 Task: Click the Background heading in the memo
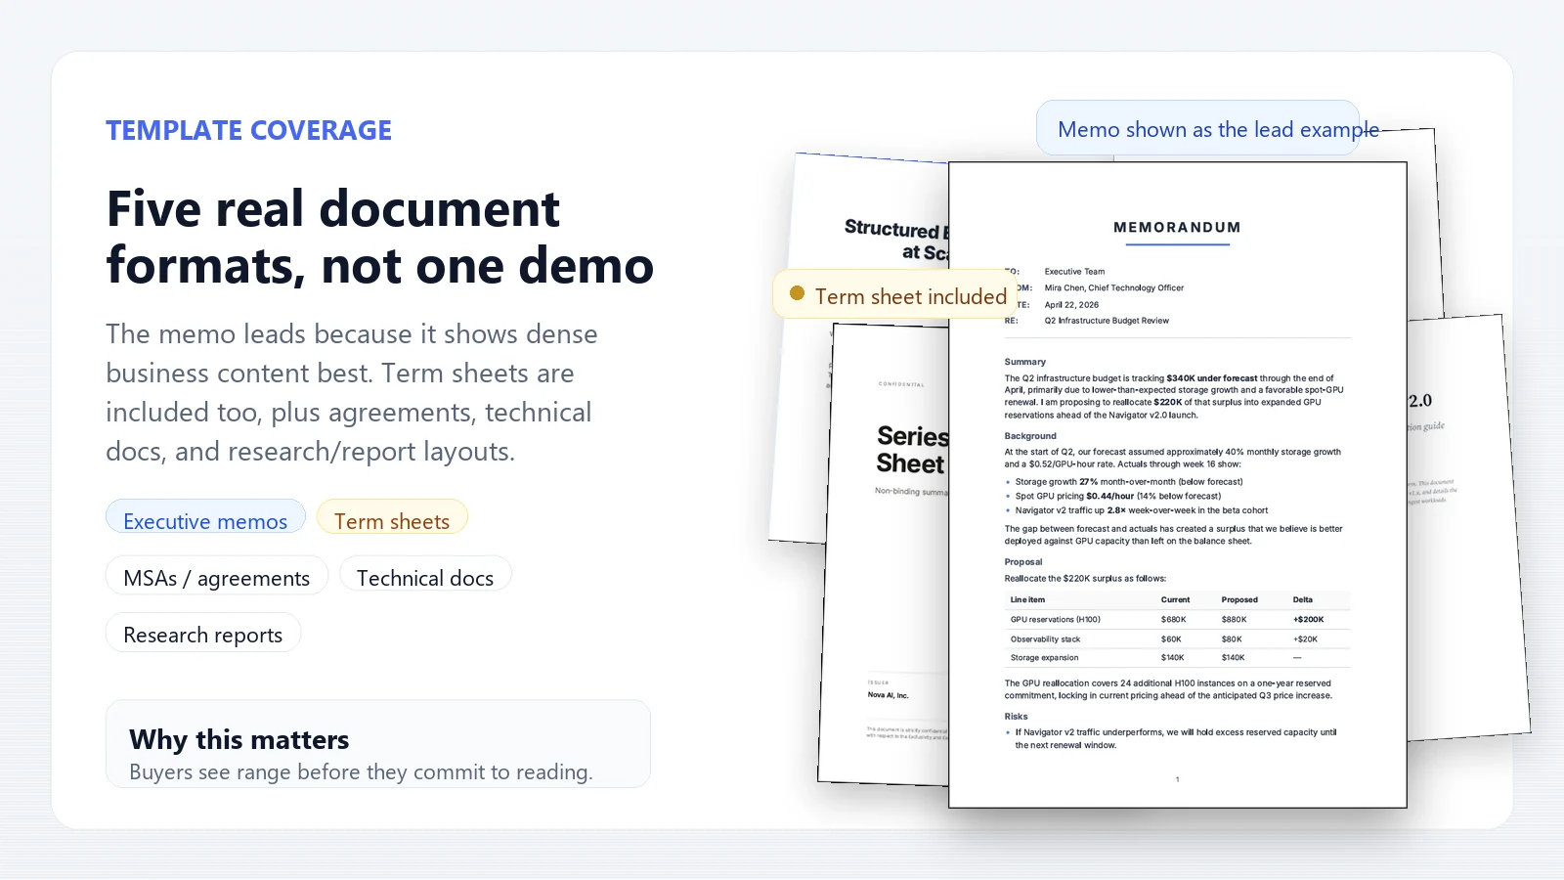pyautogui.click(x=1030, y=436)
